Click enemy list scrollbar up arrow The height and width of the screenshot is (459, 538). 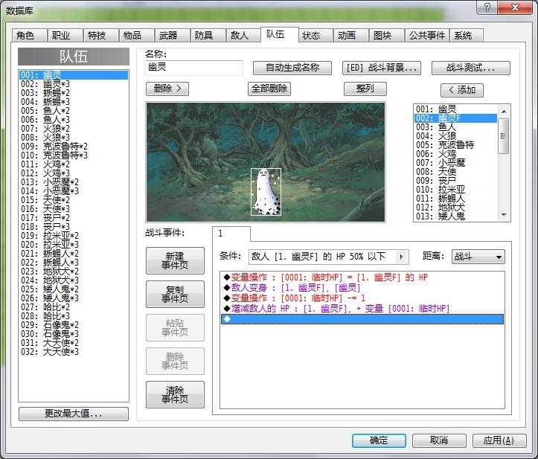504,111
